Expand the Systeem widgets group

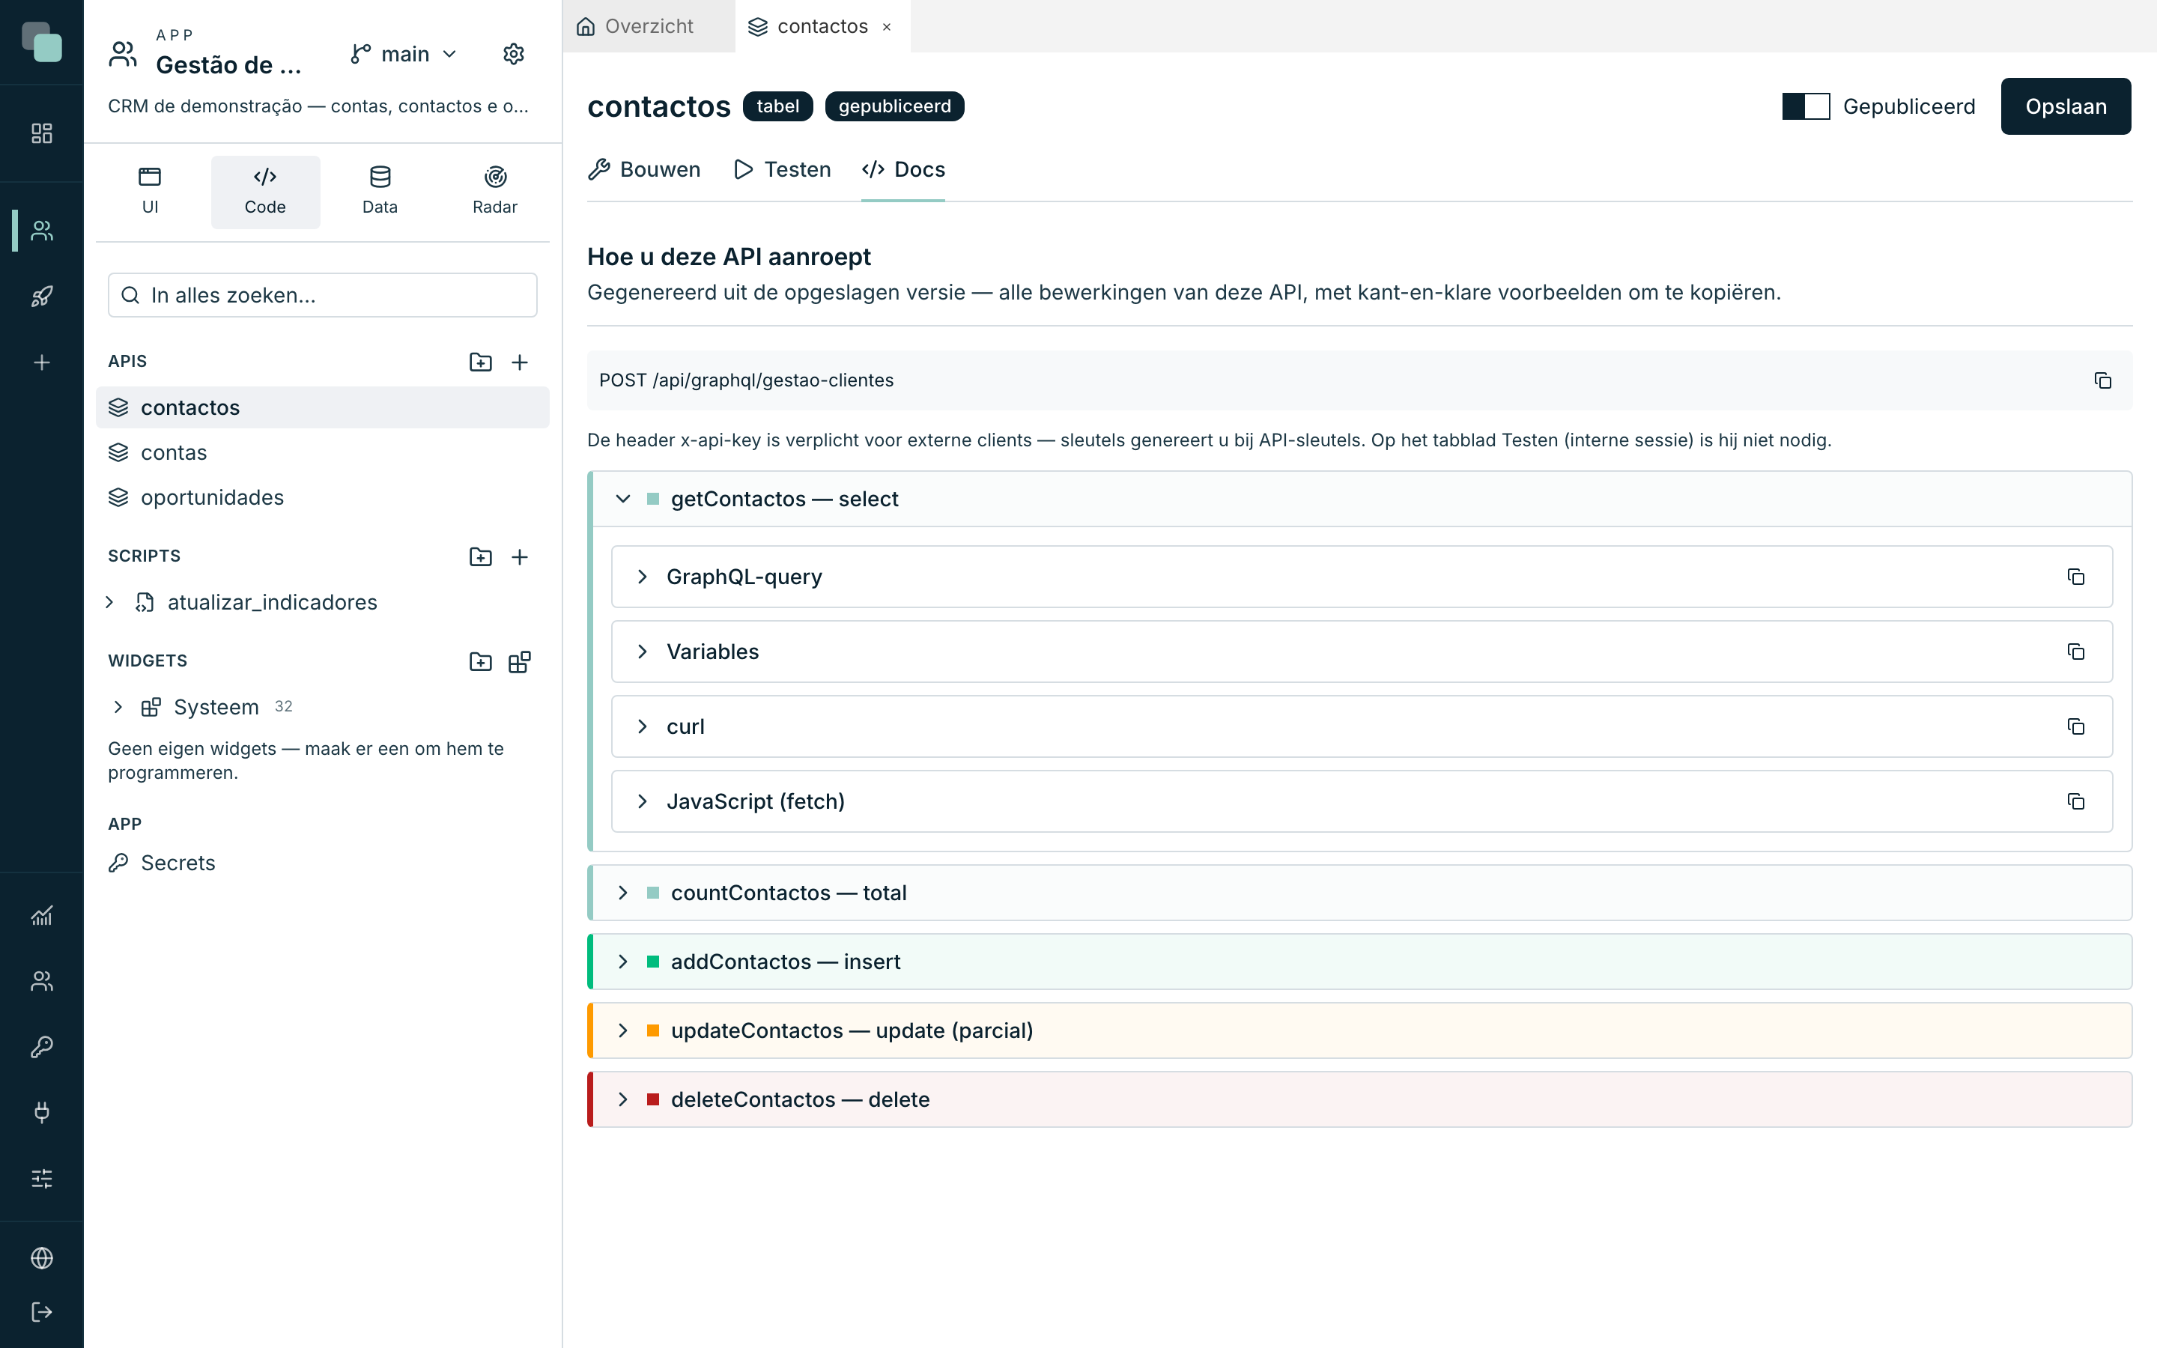click(x=118, y=707)
